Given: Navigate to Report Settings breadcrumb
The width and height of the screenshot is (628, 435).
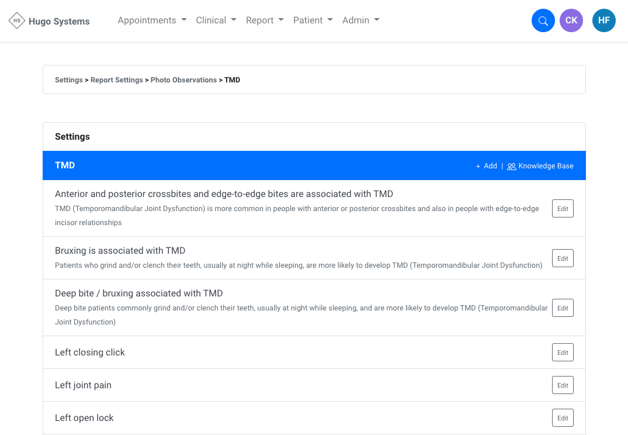Looking at the screenshot, I should [116, 80].
